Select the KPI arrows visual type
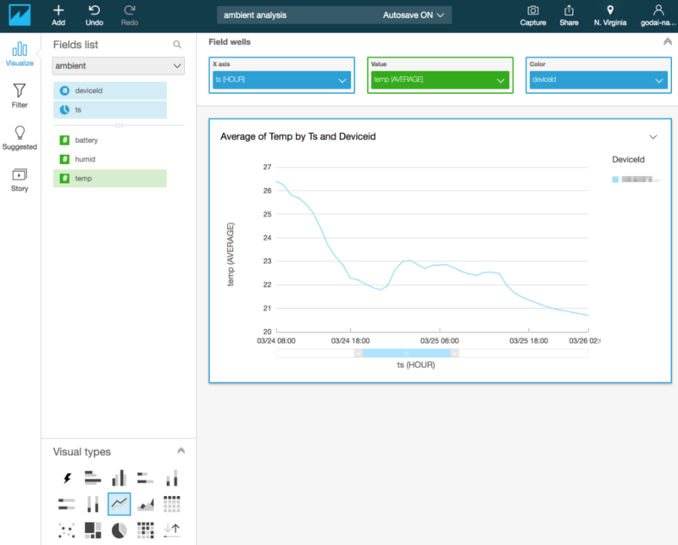The height and width of the screenshot is (545, 678). point(172,530)
